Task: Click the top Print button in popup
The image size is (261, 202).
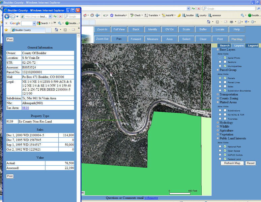Action: (10, 39)
